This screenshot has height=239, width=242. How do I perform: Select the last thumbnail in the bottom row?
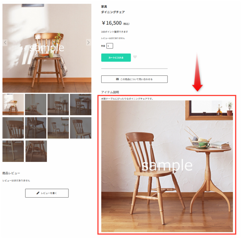coord(36,151)
